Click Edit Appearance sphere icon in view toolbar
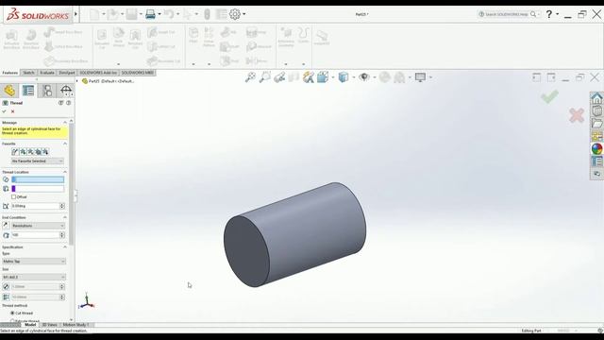Viewport: 604px width, 340px height. pyautogui.click(x=384, y=77)
